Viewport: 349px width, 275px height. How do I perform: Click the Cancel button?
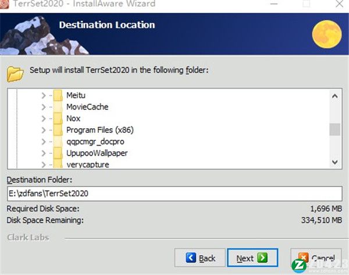pos(316,258)
